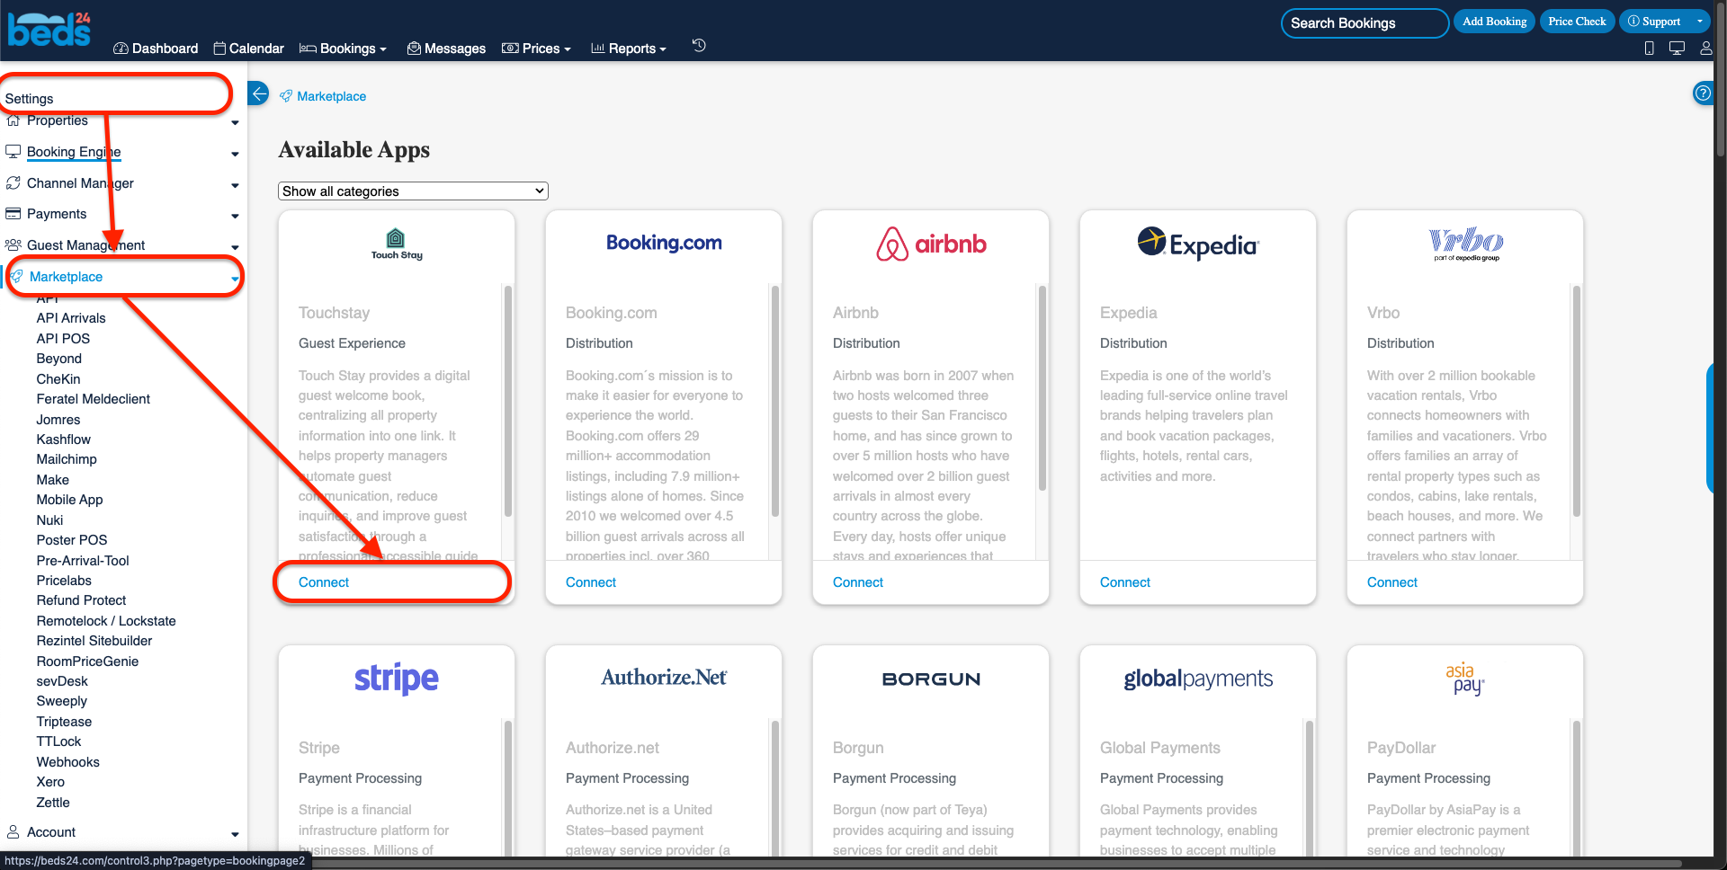
Task: Connect the Vrbo app
Action: coord(1392,582)
